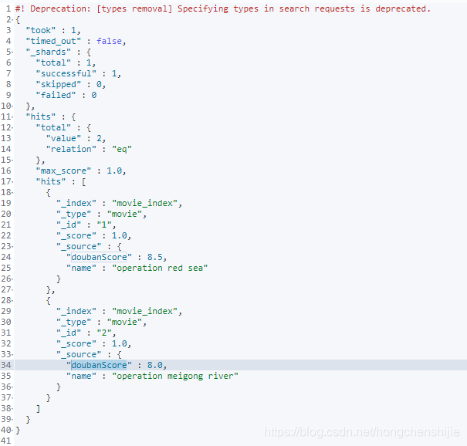Click "doubanScore" key on line 24
Viewport: 467px width, 446px height.
(99, 257)
